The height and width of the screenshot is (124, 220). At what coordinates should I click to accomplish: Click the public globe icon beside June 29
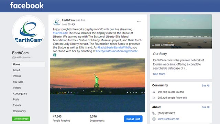click(x=73, y=24)
